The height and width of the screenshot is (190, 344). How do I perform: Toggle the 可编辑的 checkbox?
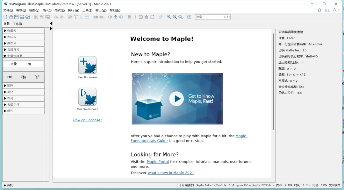coord(179,186)
